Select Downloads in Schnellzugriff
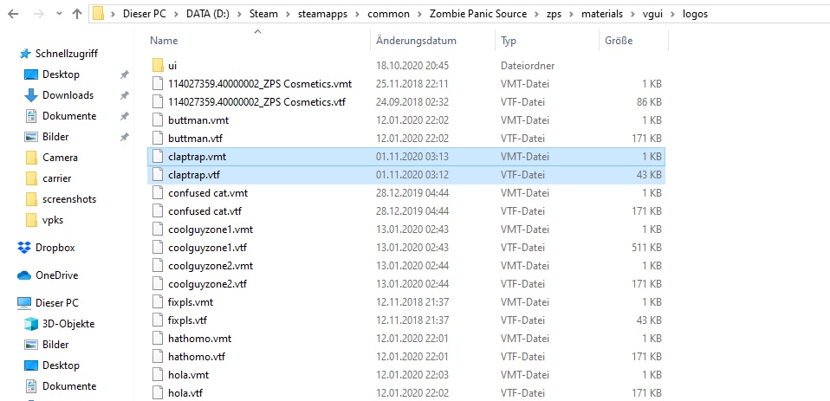The width and height of the screenshot is (830, 401). point(68,95)
